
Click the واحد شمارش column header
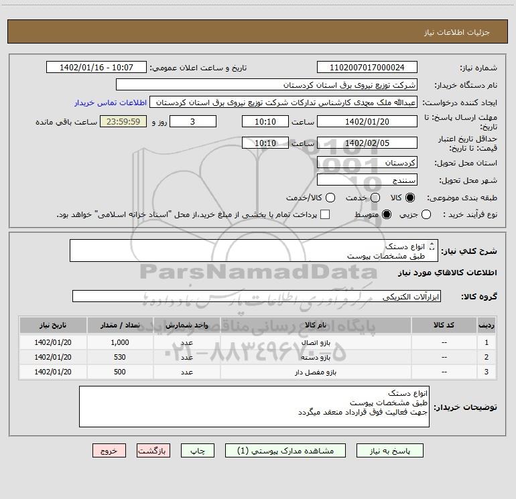[x=186, y=325]
